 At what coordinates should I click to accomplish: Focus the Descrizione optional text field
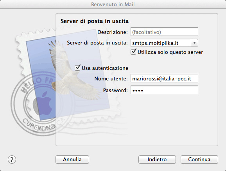164,32
